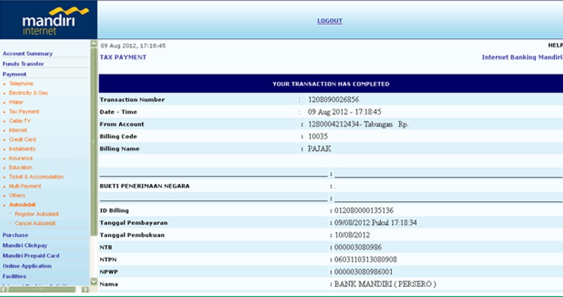Select Ticket & Accomodation option

[36, 177]
